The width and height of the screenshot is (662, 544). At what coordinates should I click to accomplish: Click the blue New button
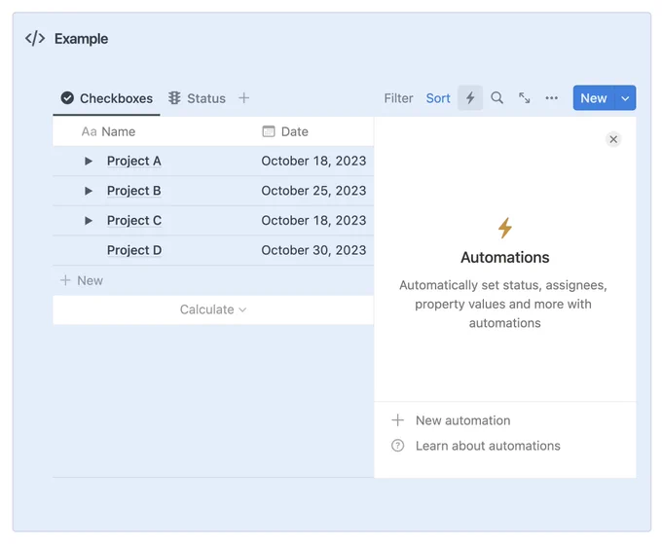594,98
